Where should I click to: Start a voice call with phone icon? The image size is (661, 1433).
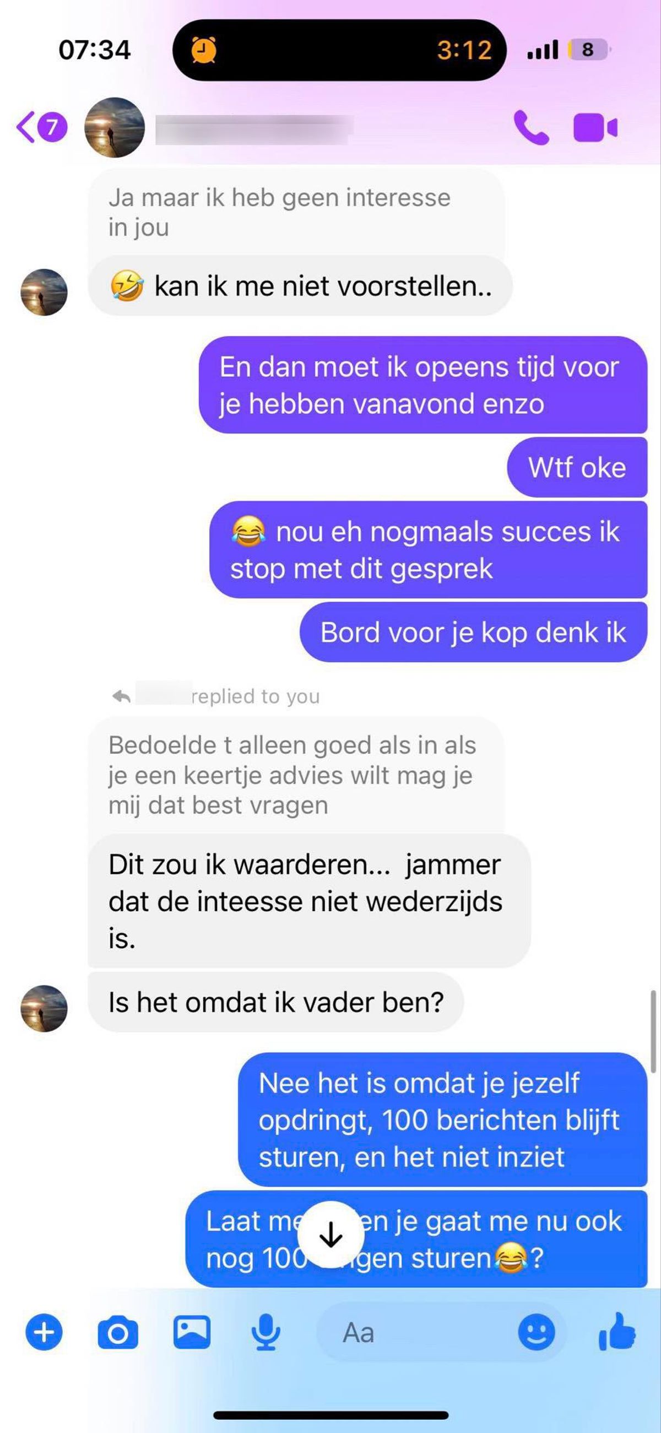[532, 128]
